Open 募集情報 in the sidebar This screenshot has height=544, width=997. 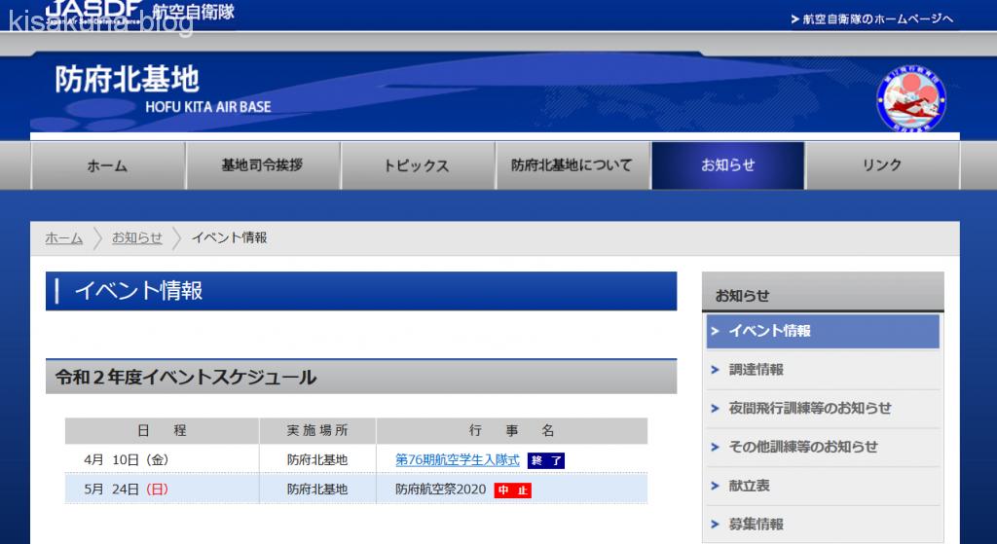pos(756,524)
